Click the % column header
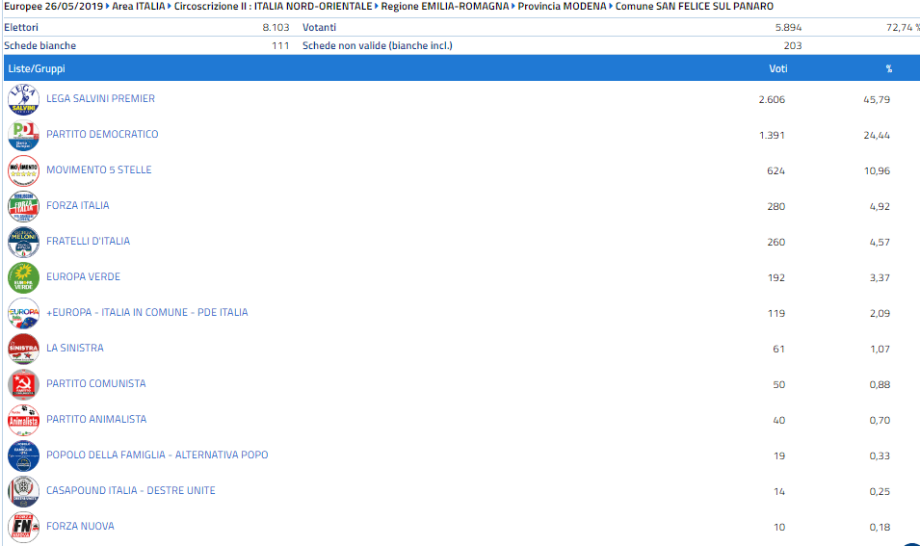Viewport: 920px width, 546px height. [889, 68]
